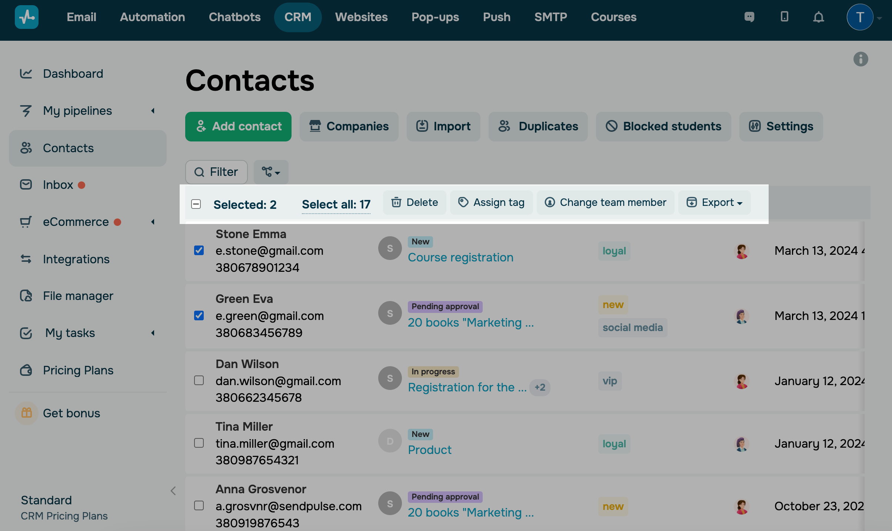Select Dan Wilson contact checkbox
The image size is (892, 531).
click(x=199, y=380)
